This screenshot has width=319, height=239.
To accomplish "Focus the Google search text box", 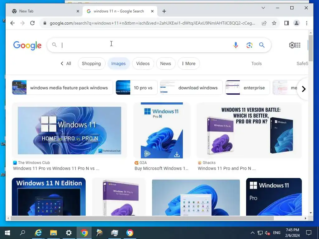I will point(146,45).
